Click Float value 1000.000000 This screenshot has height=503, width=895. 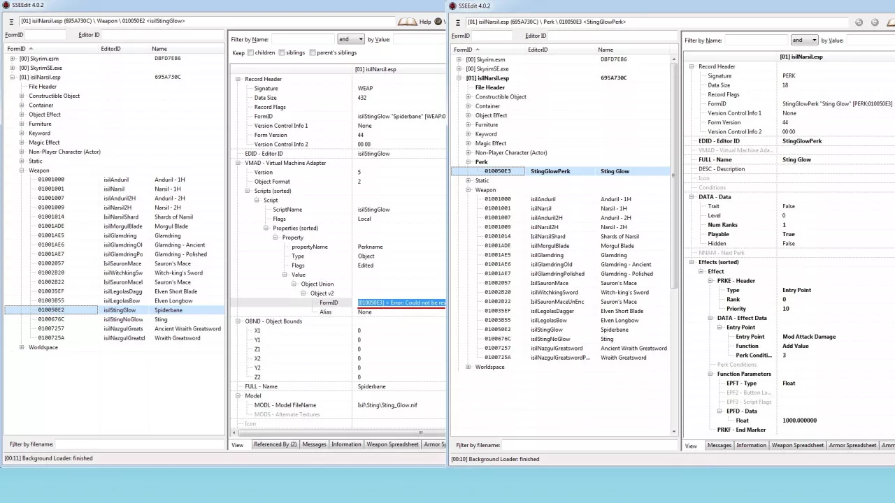(x=799, y=421)
